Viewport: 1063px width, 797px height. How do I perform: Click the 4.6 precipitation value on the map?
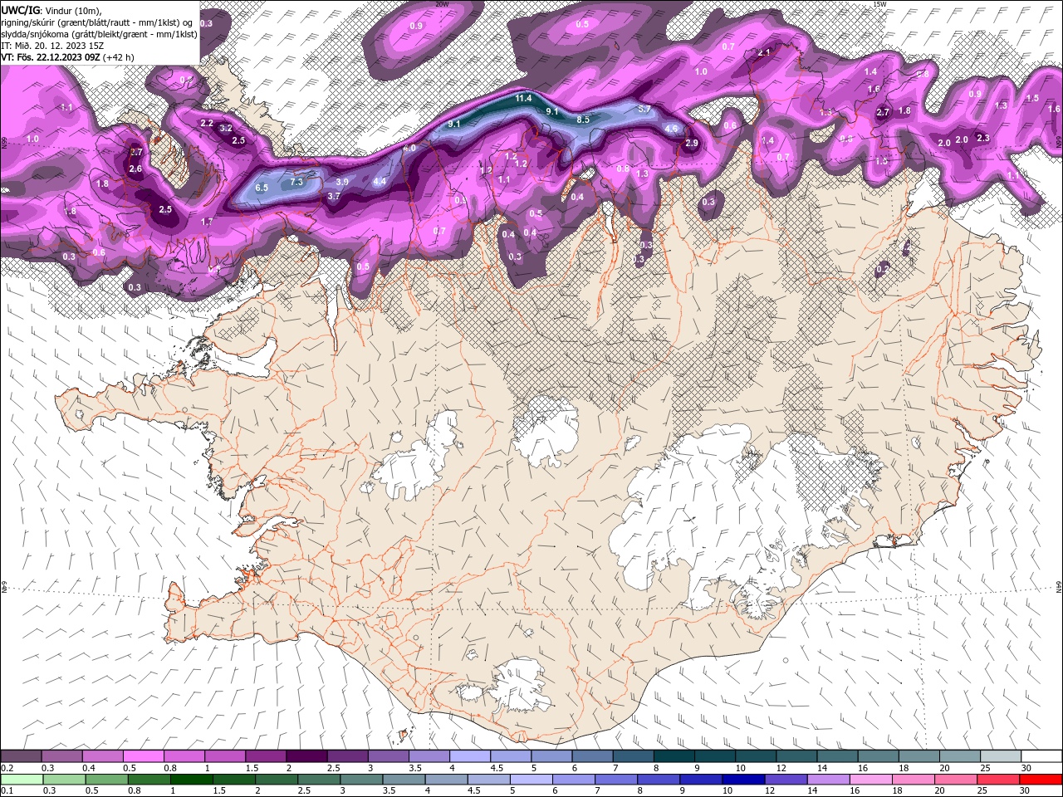click(x=671, y=129)
